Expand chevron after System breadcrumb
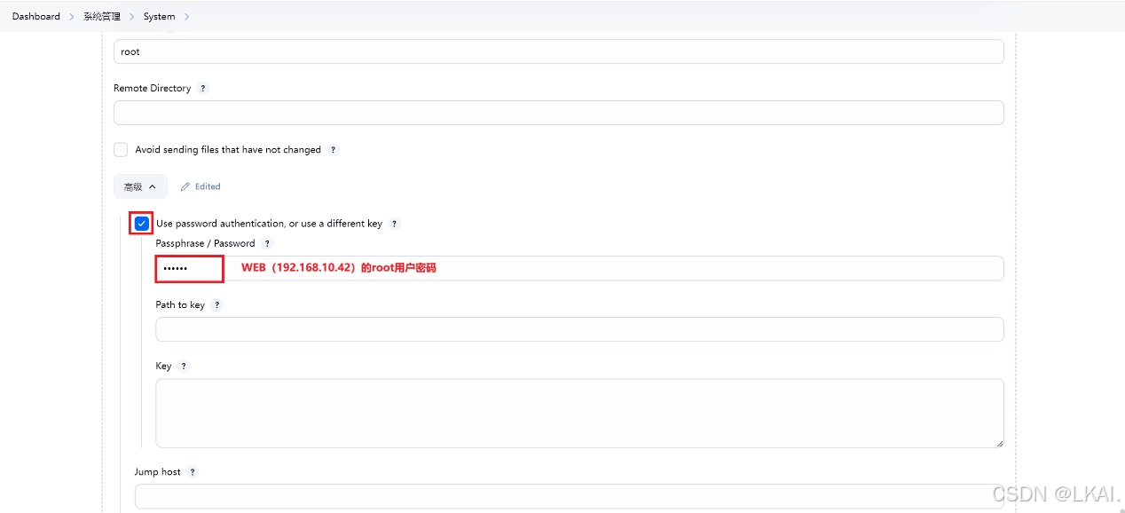 pyautogui.click(x=187, y=17)
